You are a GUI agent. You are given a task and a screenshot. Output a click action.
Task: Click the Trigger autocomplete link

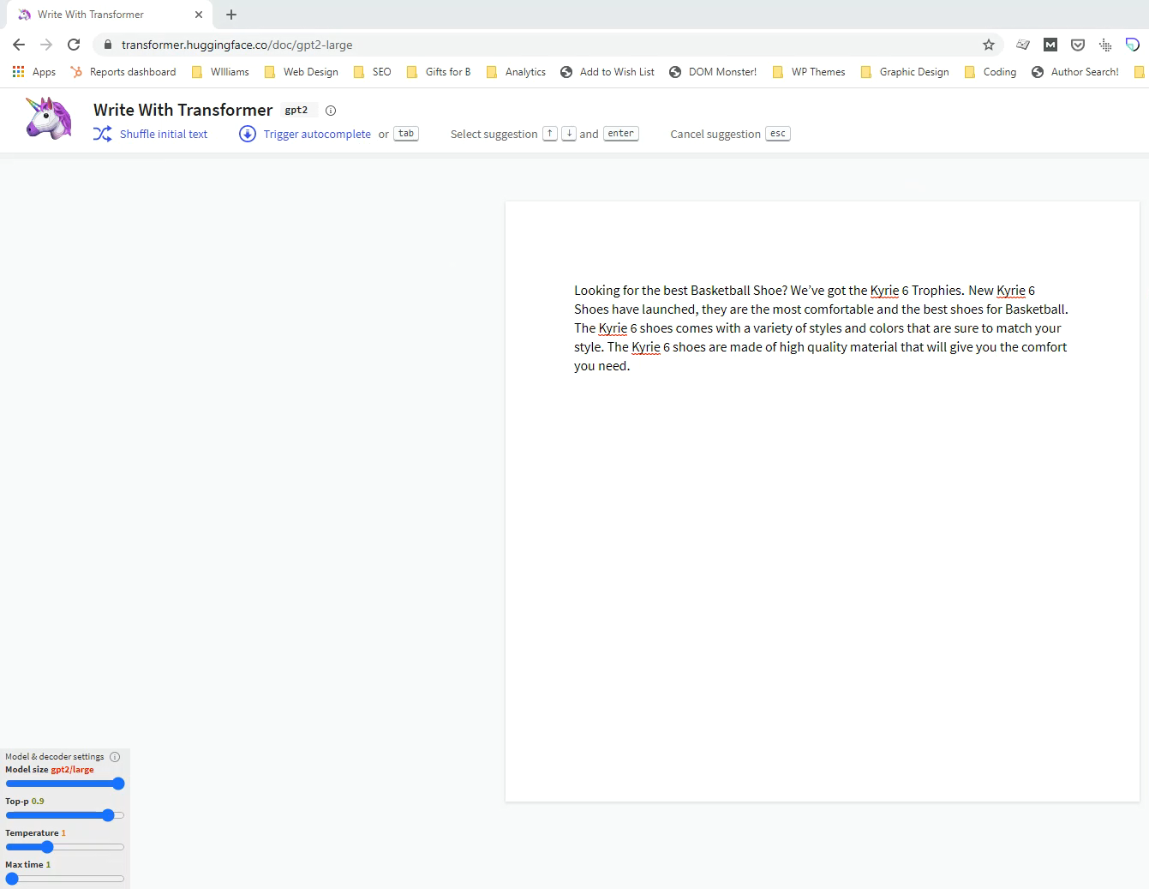pos(317,134)
